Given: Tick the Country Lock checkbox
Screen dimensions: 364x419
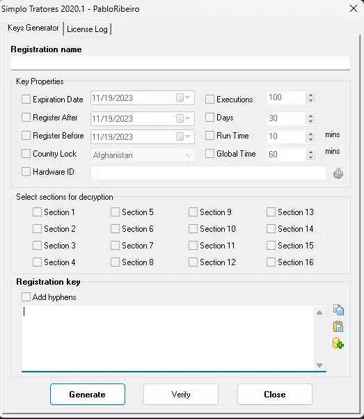Looking at the screenshot, I should click(26, 154).
